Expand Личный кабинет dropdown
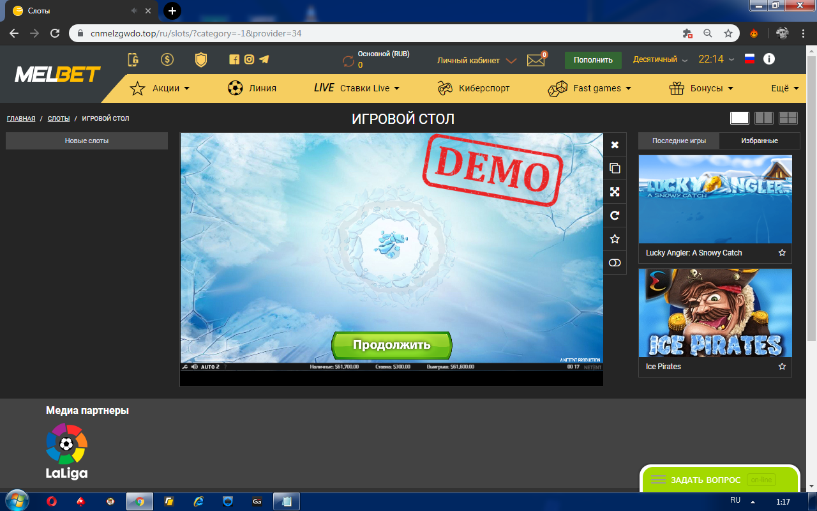Screen dimensions: 817x511 pyautogui.click(x=477, y=60)
